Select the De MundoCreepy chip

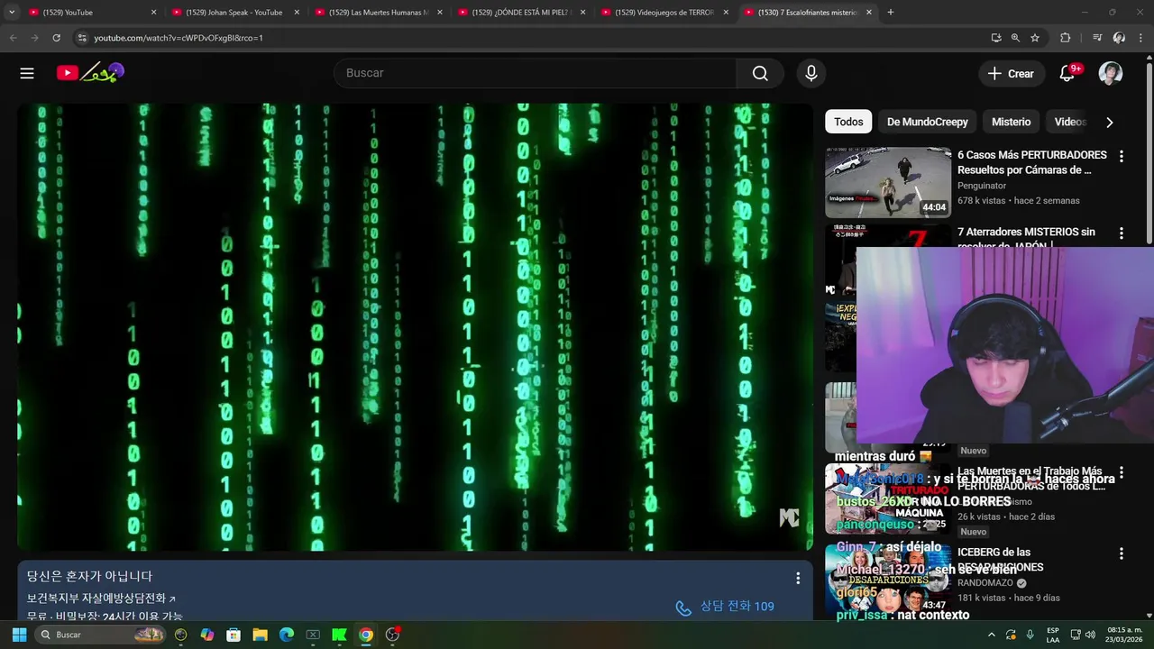tap(927, 122)
